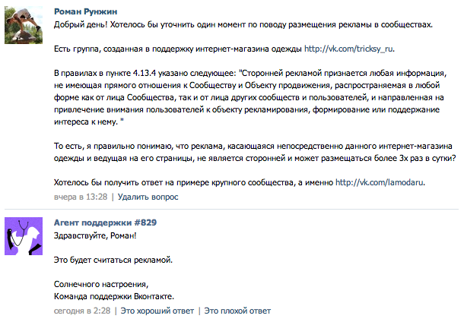Image resolution: width=464 pixels, height=322 pixels.
Task: Click the paragraph quoting rule 4.13.4
Action: 250,97
